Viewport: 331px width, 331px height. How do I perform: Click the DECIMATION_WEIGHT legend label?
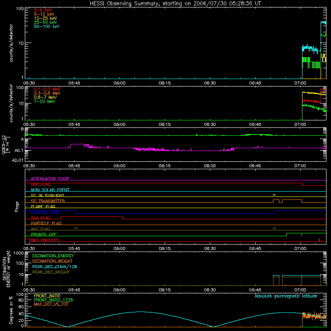pyautogui.click(x=53, y=261)
